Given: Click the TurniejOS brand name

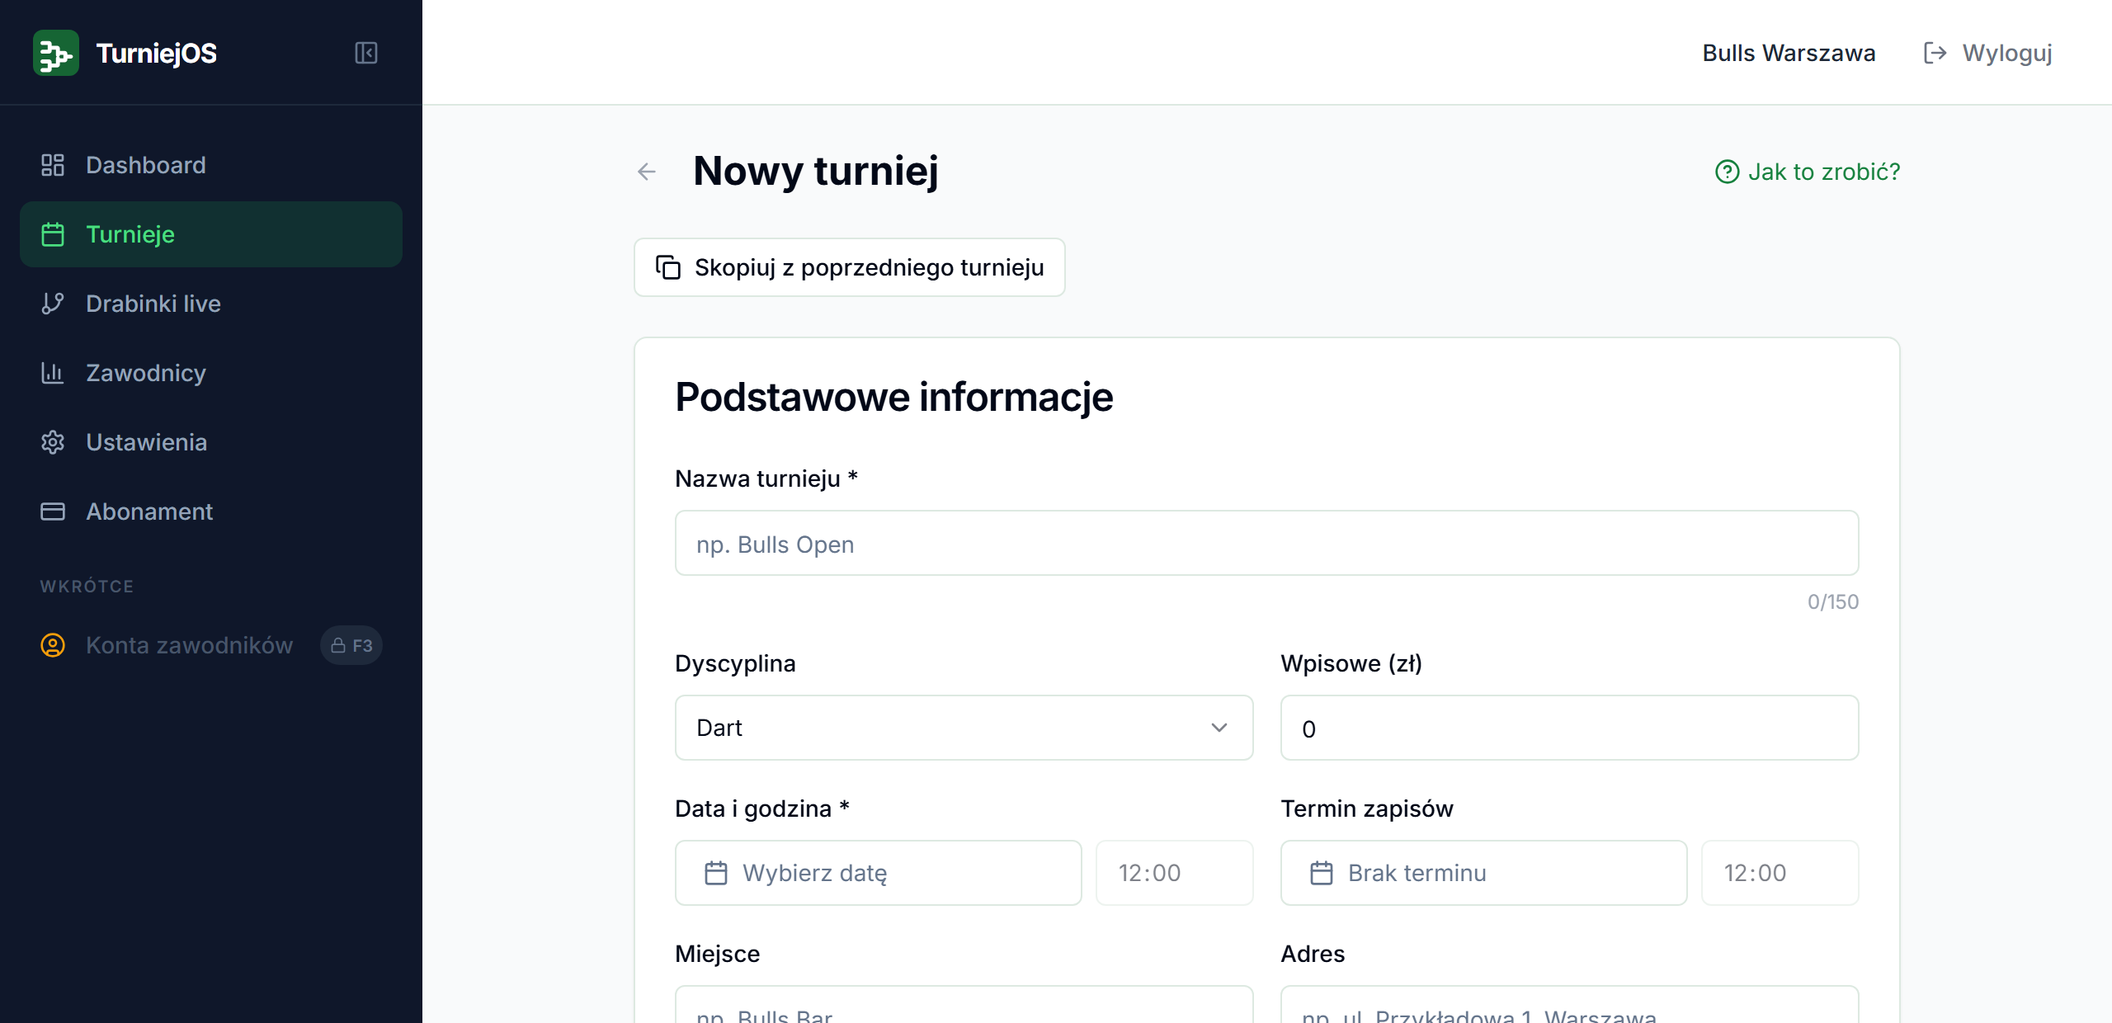Looking at the screenshot, I should (x=157, y=53).
